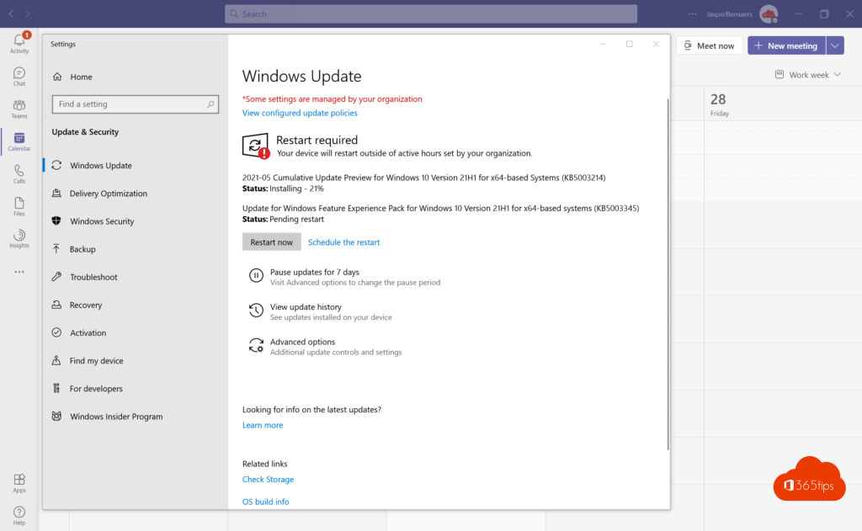Image resolution: width=862 pixels, height=531 pixels.
Task: Click the 'Status: Installing - 21%' text
Action: point(283,189)
